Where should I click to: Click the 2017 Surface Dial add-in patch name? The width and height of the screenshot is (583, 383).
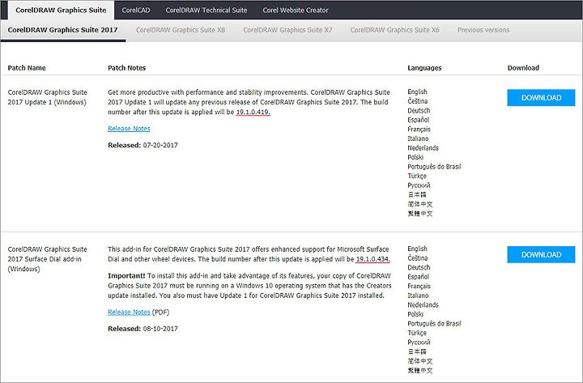click(47, 259)
